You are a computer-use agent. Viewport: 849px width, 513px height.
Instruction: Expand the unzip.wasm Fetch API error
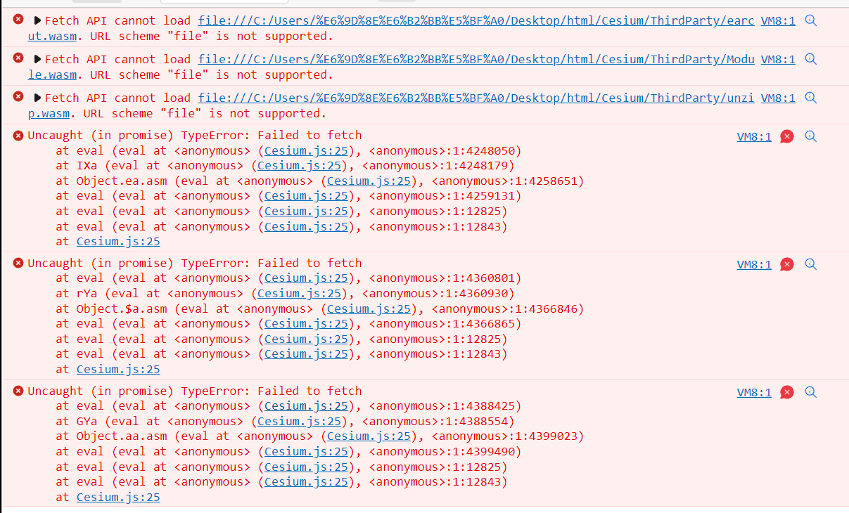(x=37, y=98)
